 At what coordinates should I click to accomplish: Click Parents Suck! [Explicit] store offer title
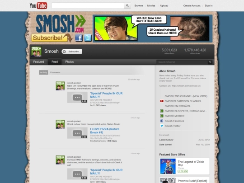(192, 181)
